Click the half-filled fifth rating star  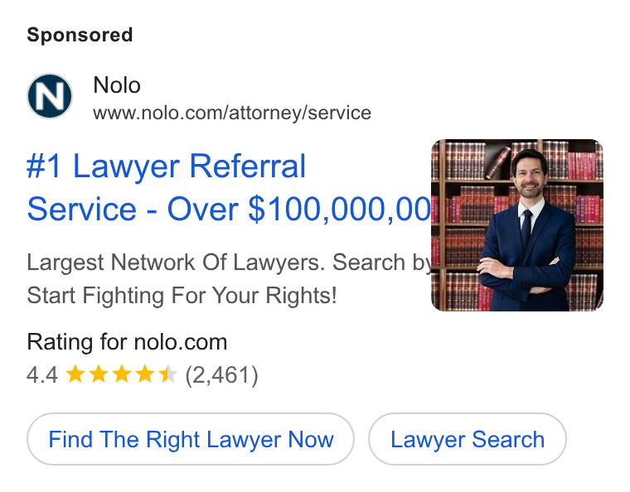point(168,374)
